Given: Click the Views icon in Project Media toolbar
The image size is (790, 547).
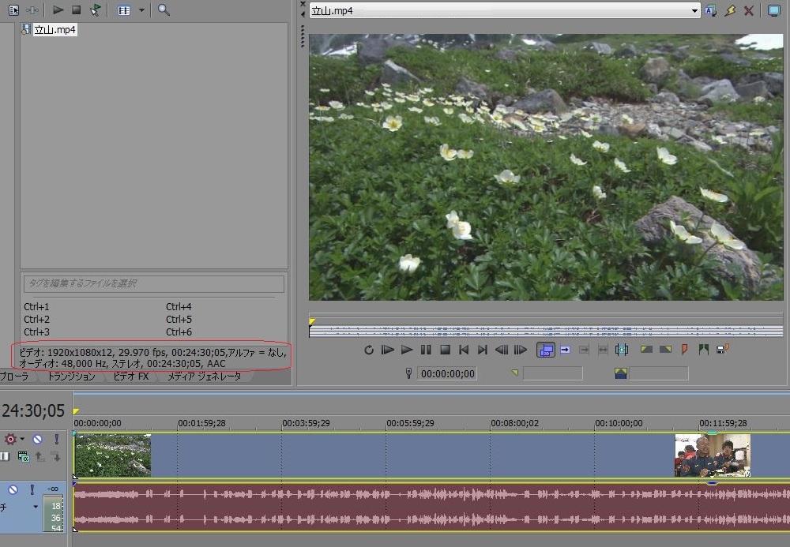Looking at the screenshot, I should point(123,10).
